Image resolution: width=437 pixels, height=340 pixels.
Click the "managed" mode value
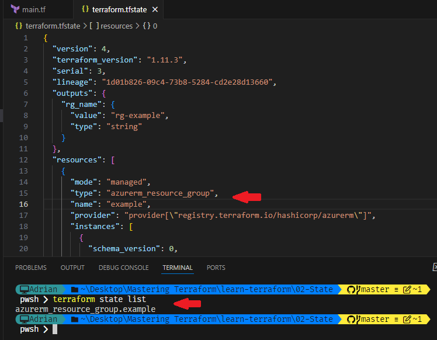pyautogui.click(x=127, y=182)
